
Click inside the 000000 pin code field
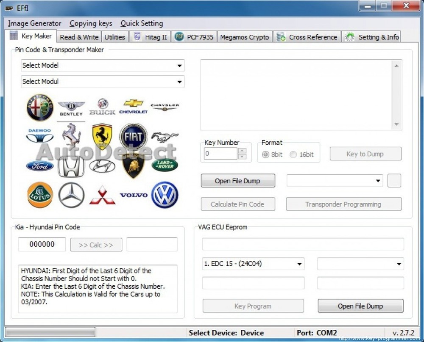[42, 244]
